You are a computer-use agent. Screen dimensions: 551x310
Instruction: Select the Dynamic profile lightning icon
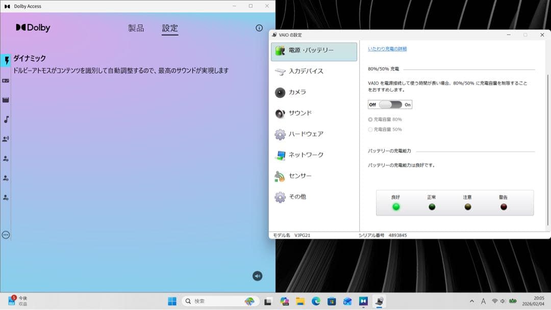click(x=6, y=60)
